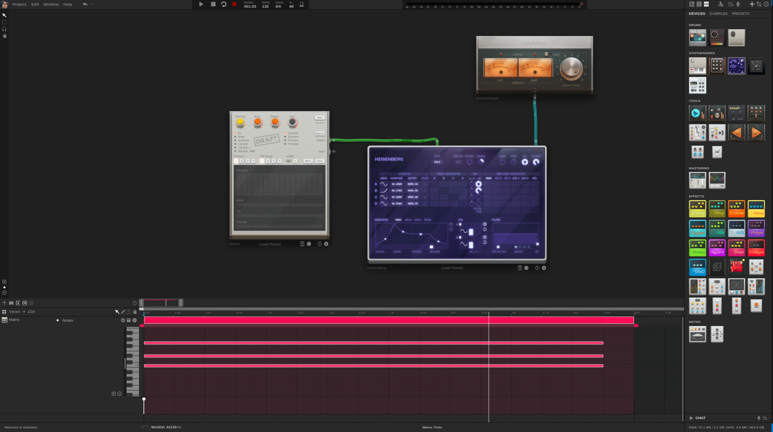Activate the red Record button
The height and width of the screenshot is (432, 773).
pyautogui.click(x=234, y=4)
